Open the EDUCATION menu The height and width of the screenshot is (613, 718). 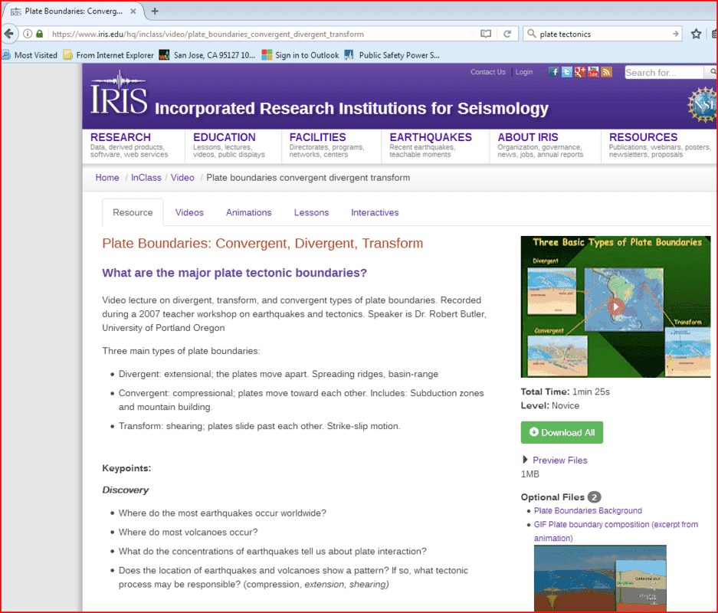[225, 137]
